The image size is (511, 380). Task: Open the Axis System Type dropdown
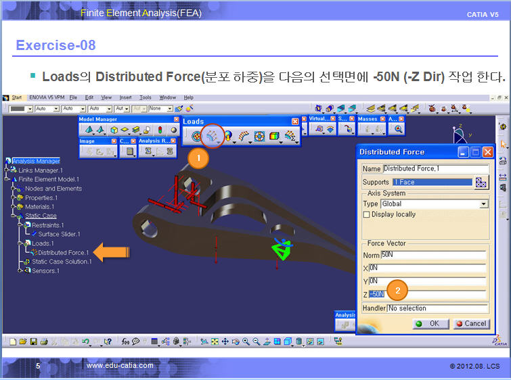pyautogui.click(x=483, y=204)
